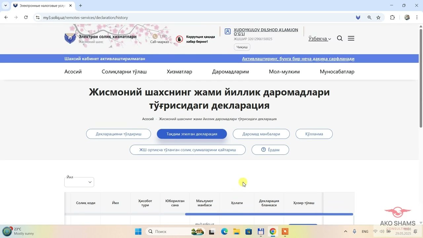423x238 pixels.
Task: Click the soliq eagle logo
Action: [x=70, y=38]
